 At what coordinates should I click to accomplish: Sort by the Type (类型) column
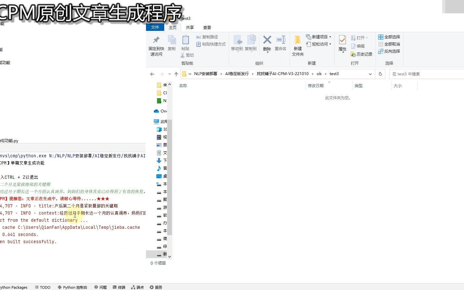tap(358, 86)
